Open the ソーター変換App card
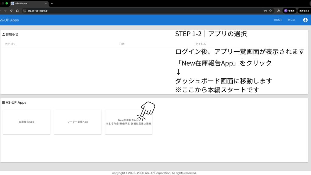The width and height of the screenshot is (311, 175). point(77,122)
